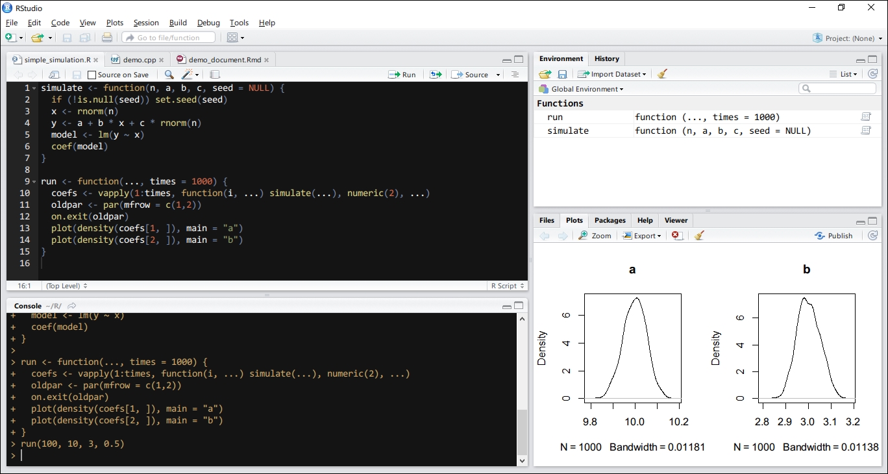
Task: Click the editor toolbar Save document icon
Action: (x=77, y=75)
